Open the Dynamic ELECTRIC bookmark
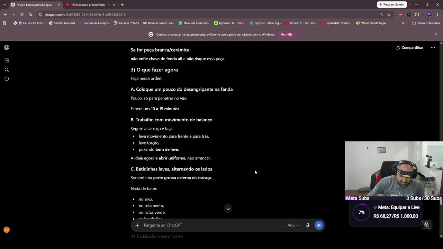 click(229, 23)
